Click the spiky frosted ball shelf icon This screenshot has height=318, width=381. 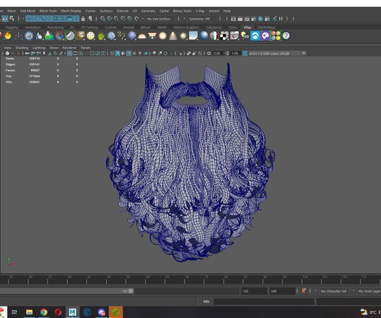111,36
